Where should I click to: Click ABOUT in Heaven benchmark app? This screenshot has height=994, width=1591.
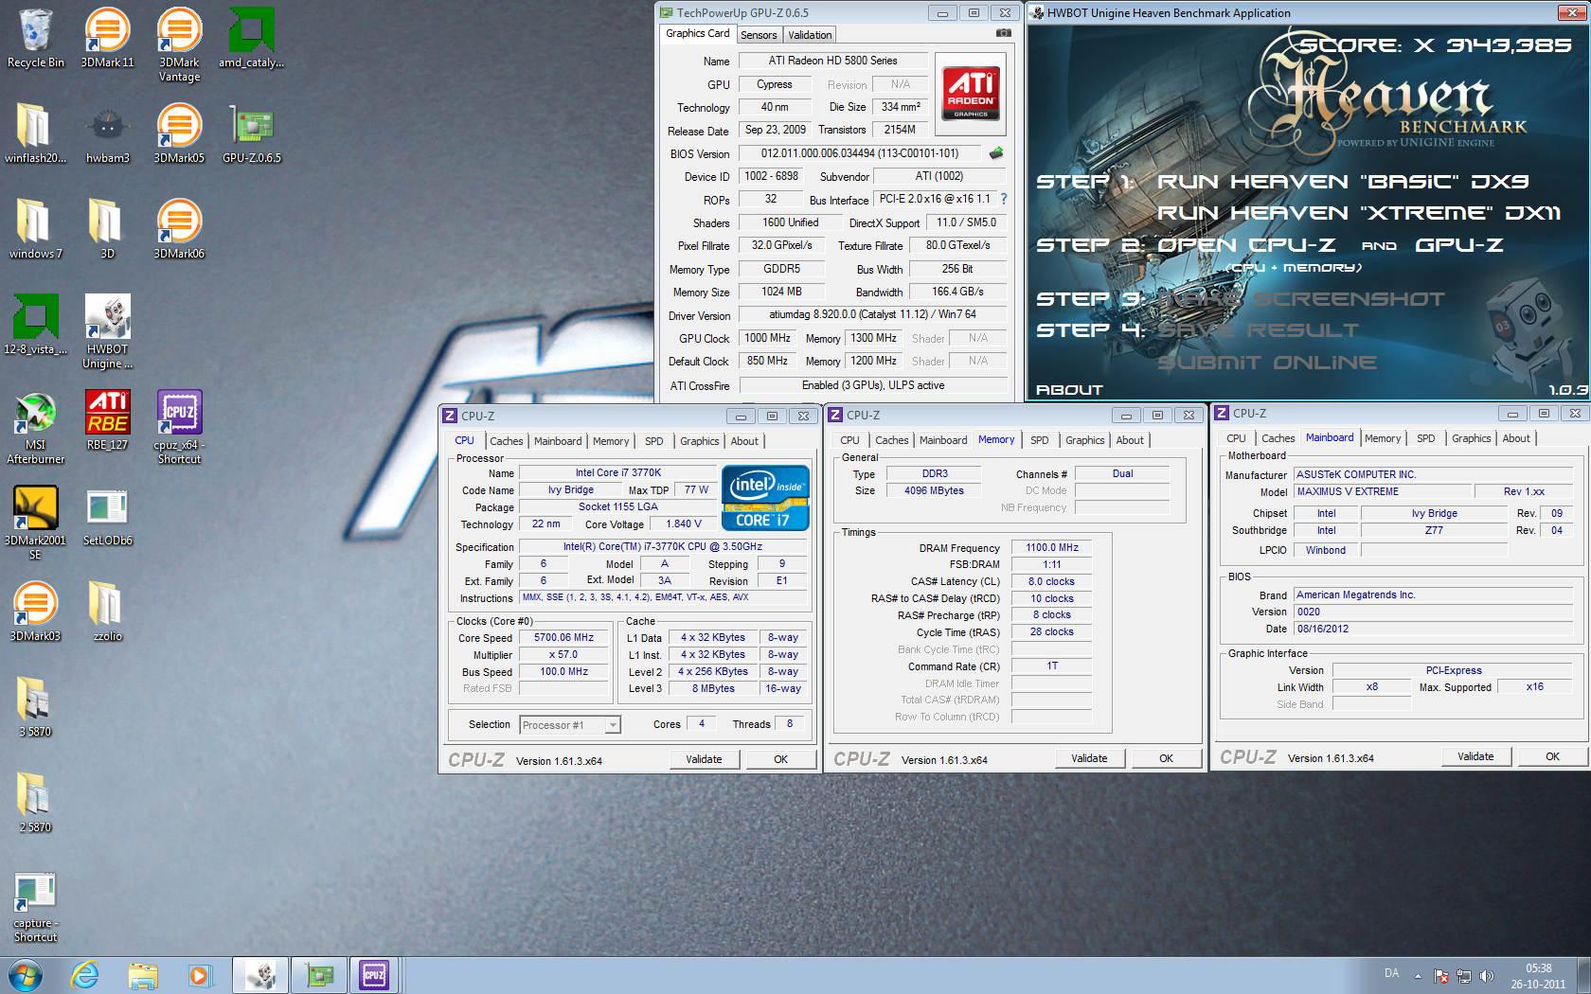coord(1069,389)
